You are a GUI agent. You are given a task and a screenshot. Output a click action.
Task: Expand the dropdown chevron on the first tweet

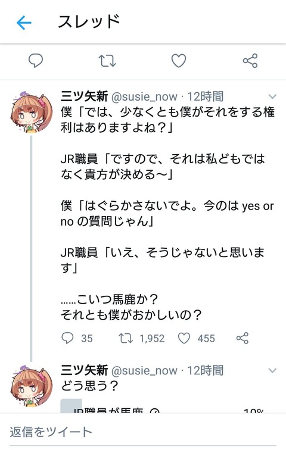(272, 96)
